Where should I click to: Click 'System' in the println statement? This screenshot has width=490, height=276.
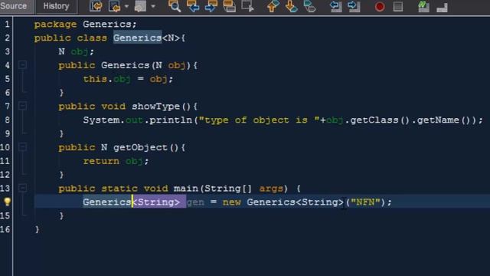pos(101,120)
